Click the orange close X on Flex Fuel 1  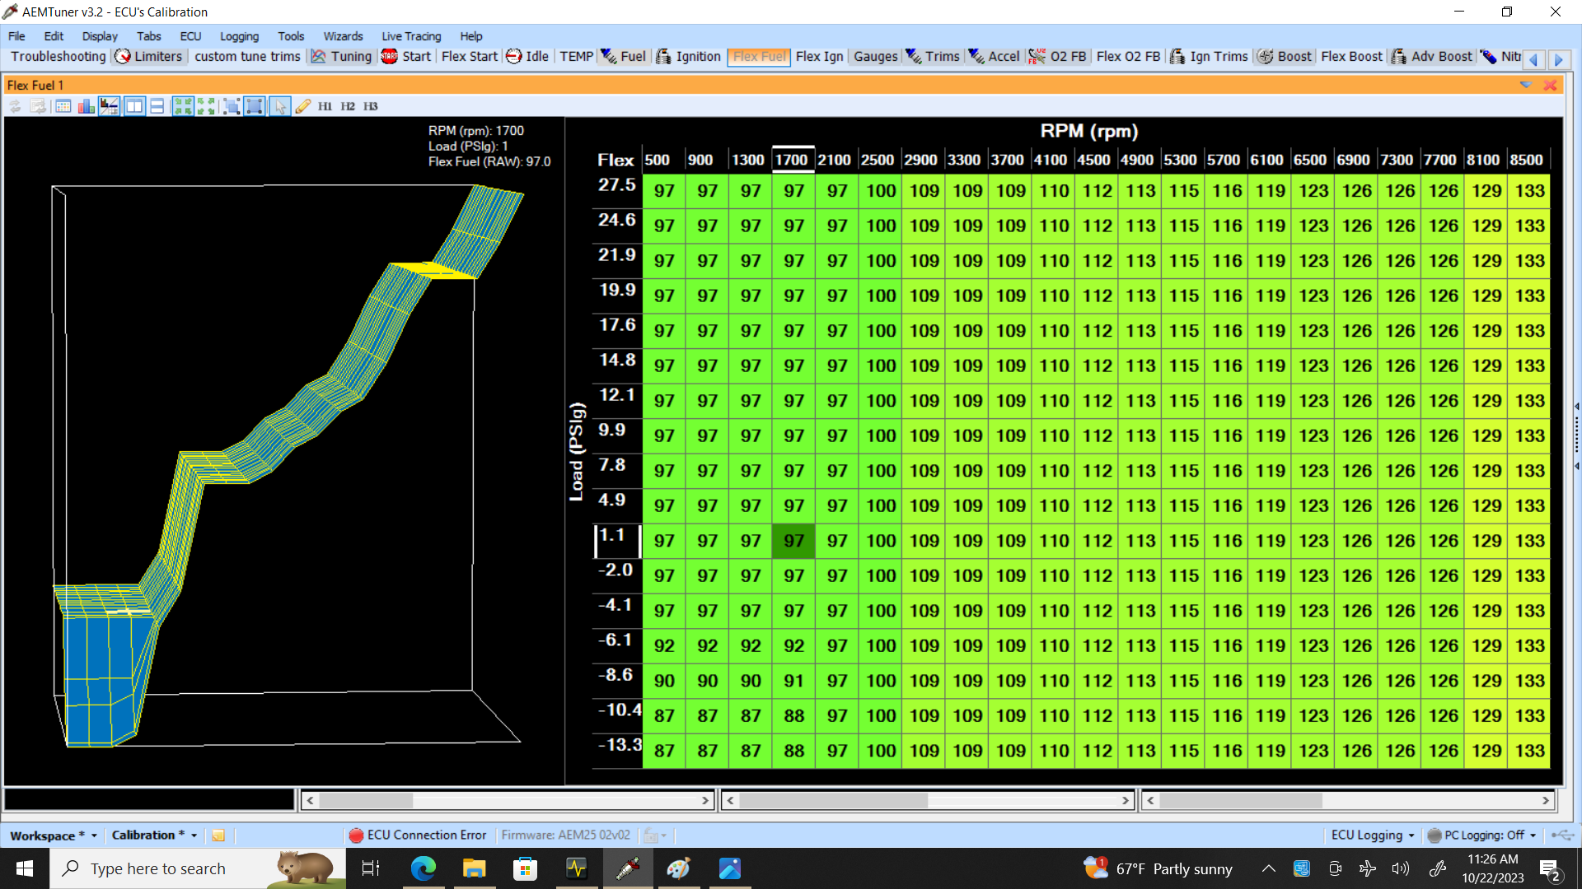tap(1550, 85)
